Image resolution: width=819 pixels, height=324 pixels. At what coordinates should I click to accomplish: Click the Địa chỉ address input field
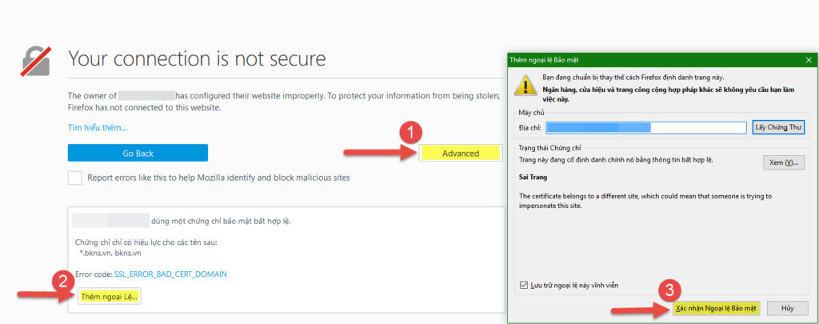(645, 127)
